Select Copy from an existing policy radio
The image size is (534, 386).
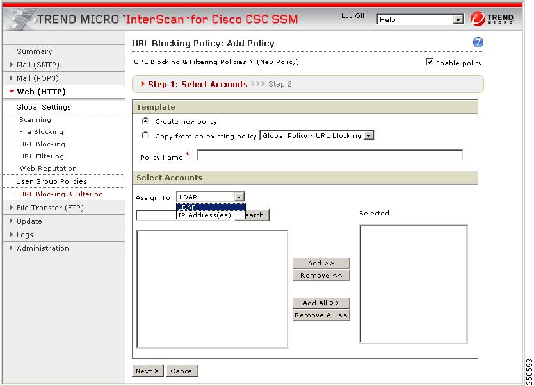(x=145, y=135)
